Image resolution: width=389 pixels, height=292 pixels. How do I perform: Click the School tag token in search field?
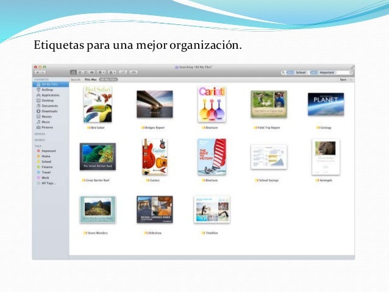click(297, 73)
